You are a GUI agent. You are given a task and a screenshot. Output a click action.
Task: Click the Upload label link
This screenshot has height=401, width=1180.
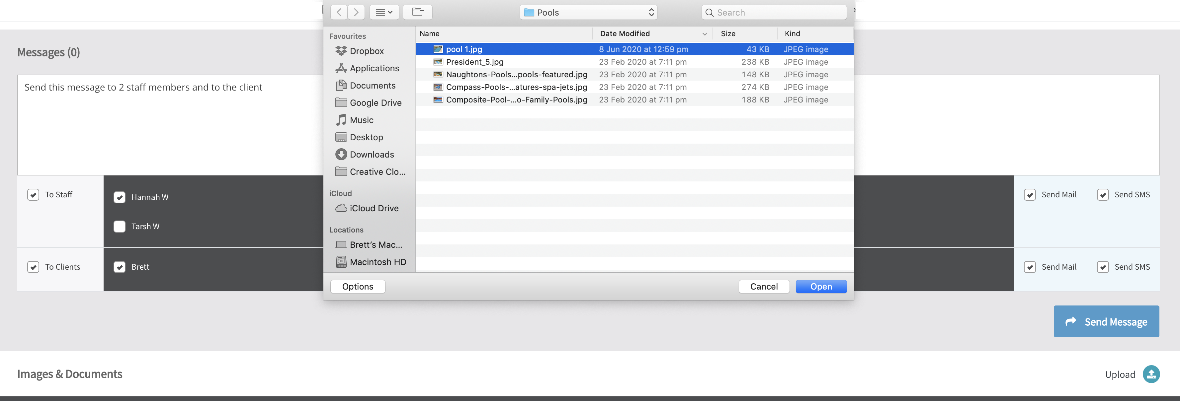click(x=1120, y=374)
